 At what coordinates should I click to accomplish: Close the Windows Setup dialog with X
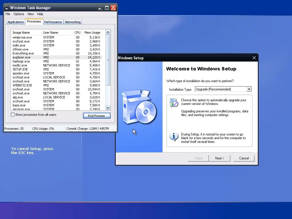[254, 58]
